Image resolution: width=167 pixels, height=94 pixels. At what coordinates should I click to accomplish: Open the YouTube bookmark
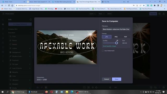[x=59, y=9]
